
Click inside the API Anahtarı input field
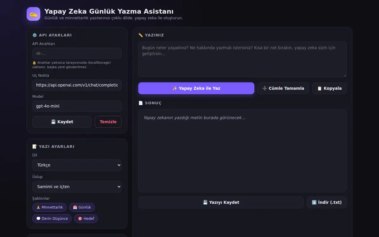click(x=77, y=53)
